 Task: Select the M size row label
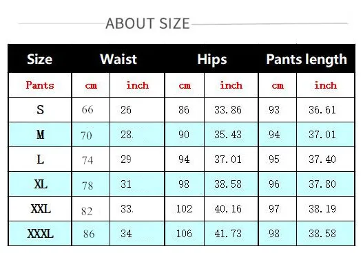[40, 134]
